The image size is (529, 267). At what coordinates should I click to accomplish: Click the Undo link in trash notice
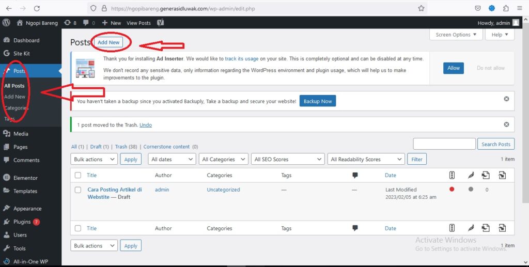(x=146, y=125)
